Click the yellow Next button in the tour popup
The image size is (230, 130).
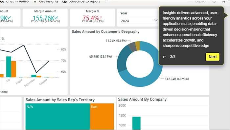coord(213,57)
